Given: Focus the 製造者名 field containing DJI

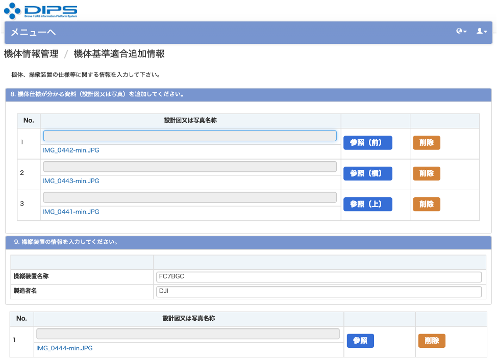Looking at the screenshot, I should 318,292.
